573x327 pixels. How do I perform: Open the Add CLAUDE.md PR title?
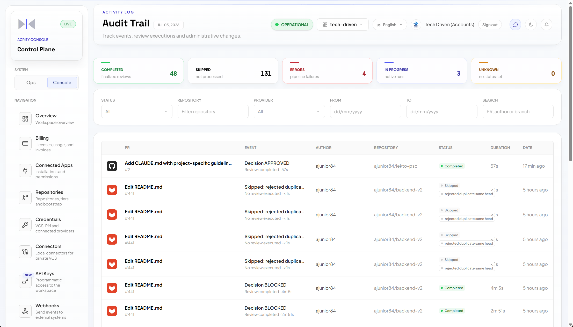[178, 163]
